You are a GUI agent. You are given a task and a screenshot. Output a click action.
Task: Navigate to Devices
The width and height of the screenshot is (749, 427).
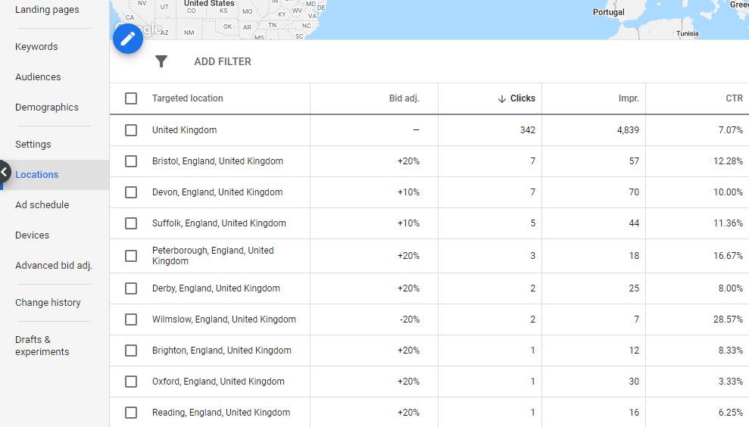tap(32, 235)
